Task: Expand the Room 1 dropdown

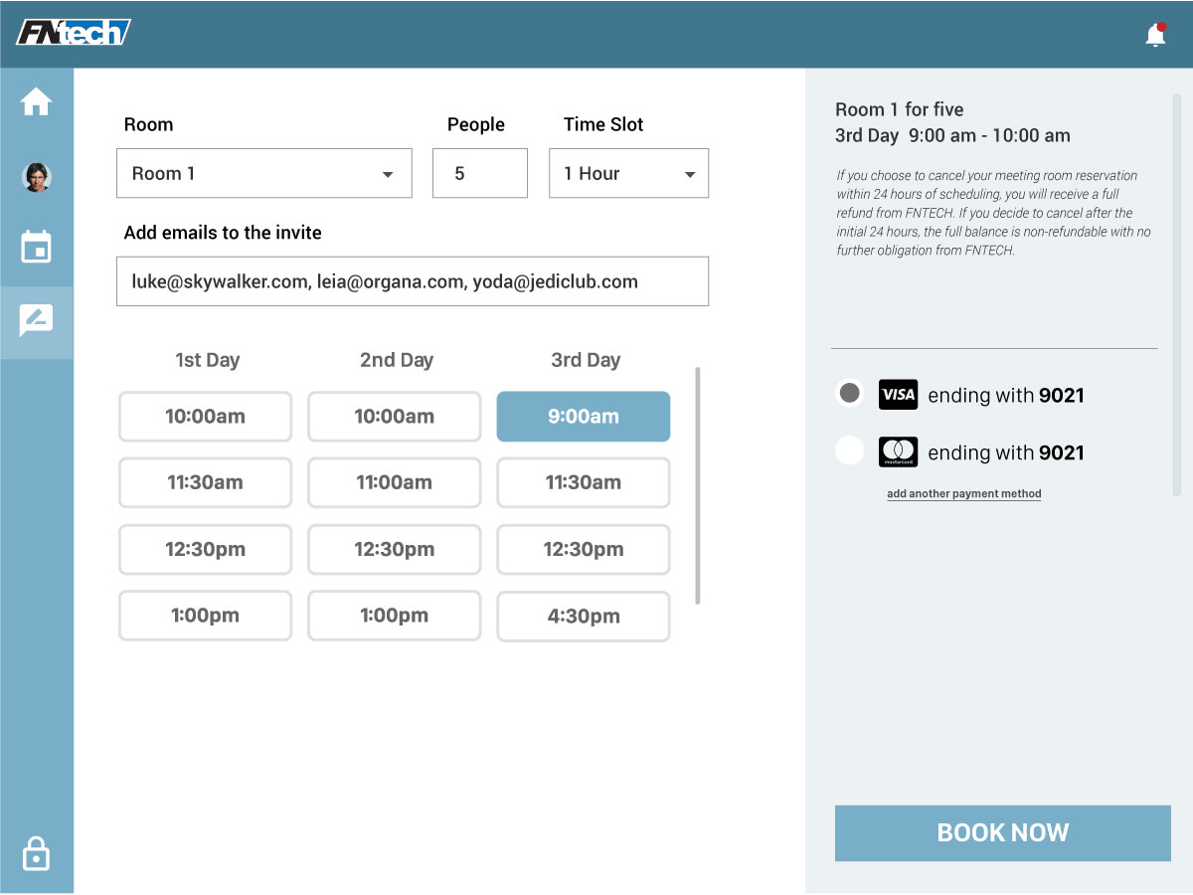Action: 264,173
